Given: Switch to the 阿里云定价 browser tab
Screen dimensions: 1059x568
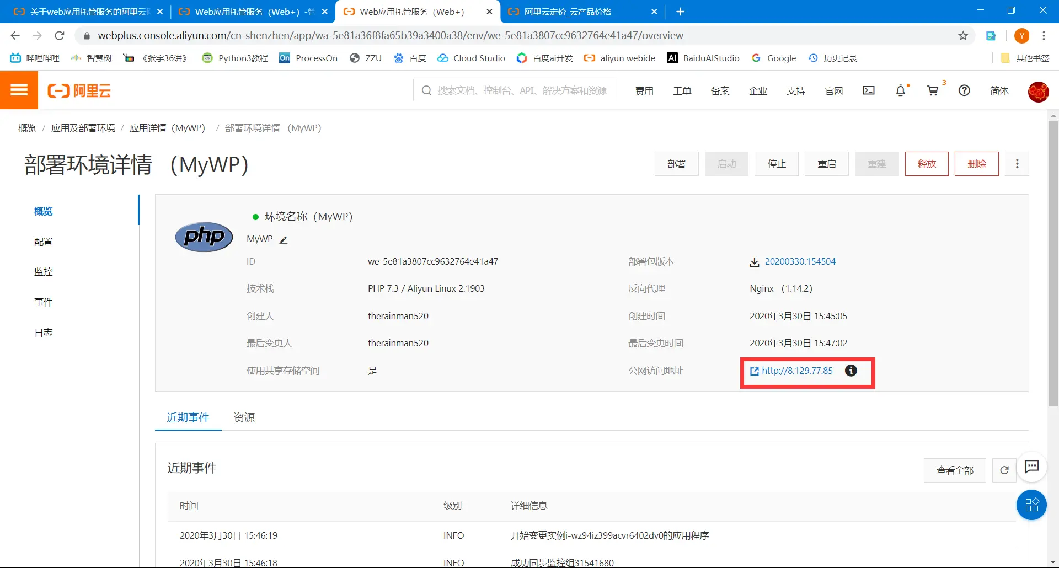Looking at the screenshot, I should click(x=582, y=12).
